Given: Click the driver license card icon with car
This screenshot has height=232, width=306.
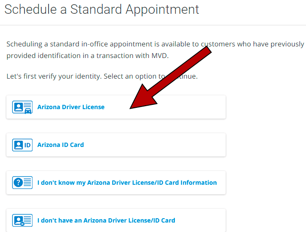Looking at the screenshot, I should pos(22,107).
